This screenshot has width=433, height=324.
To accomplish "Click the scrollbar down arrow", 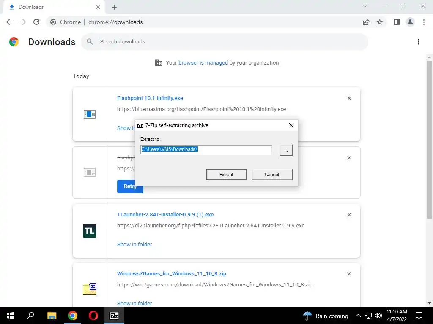I will click(429, 303).
